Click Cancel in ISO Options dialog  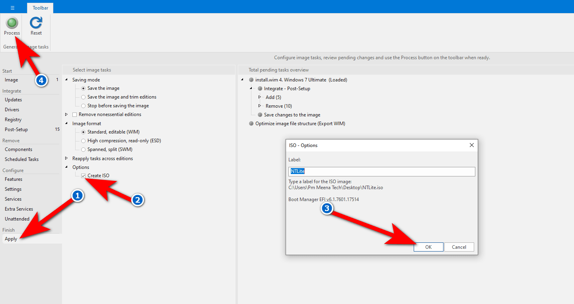(459, 247)
